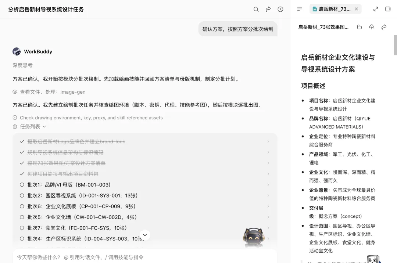Viewport: 397px width, 263px height.
Task: Click the document panel vertical scrollbar
Action: [395, 45]
